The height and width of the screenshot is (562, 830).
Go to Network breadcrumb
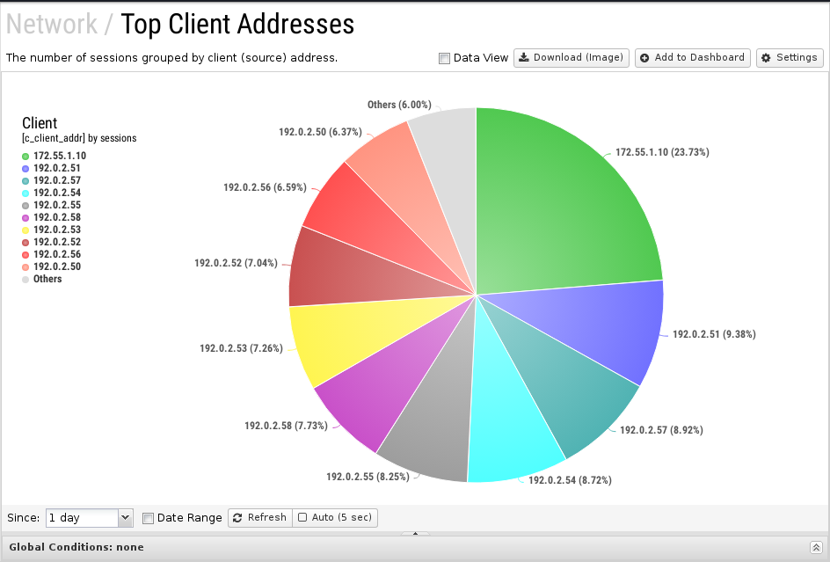(x=52, y=24)
